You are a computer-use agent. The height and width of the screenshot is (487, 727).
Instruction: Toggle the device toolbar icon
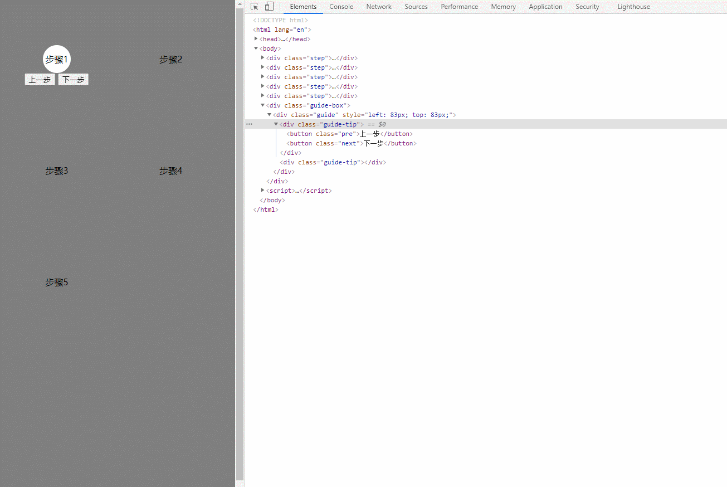269,7
